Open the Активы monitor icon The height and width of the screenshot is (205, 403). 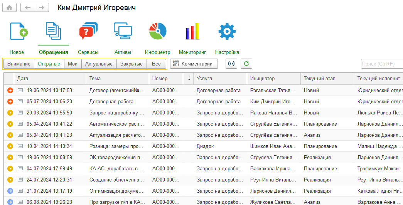click(123, 32)
